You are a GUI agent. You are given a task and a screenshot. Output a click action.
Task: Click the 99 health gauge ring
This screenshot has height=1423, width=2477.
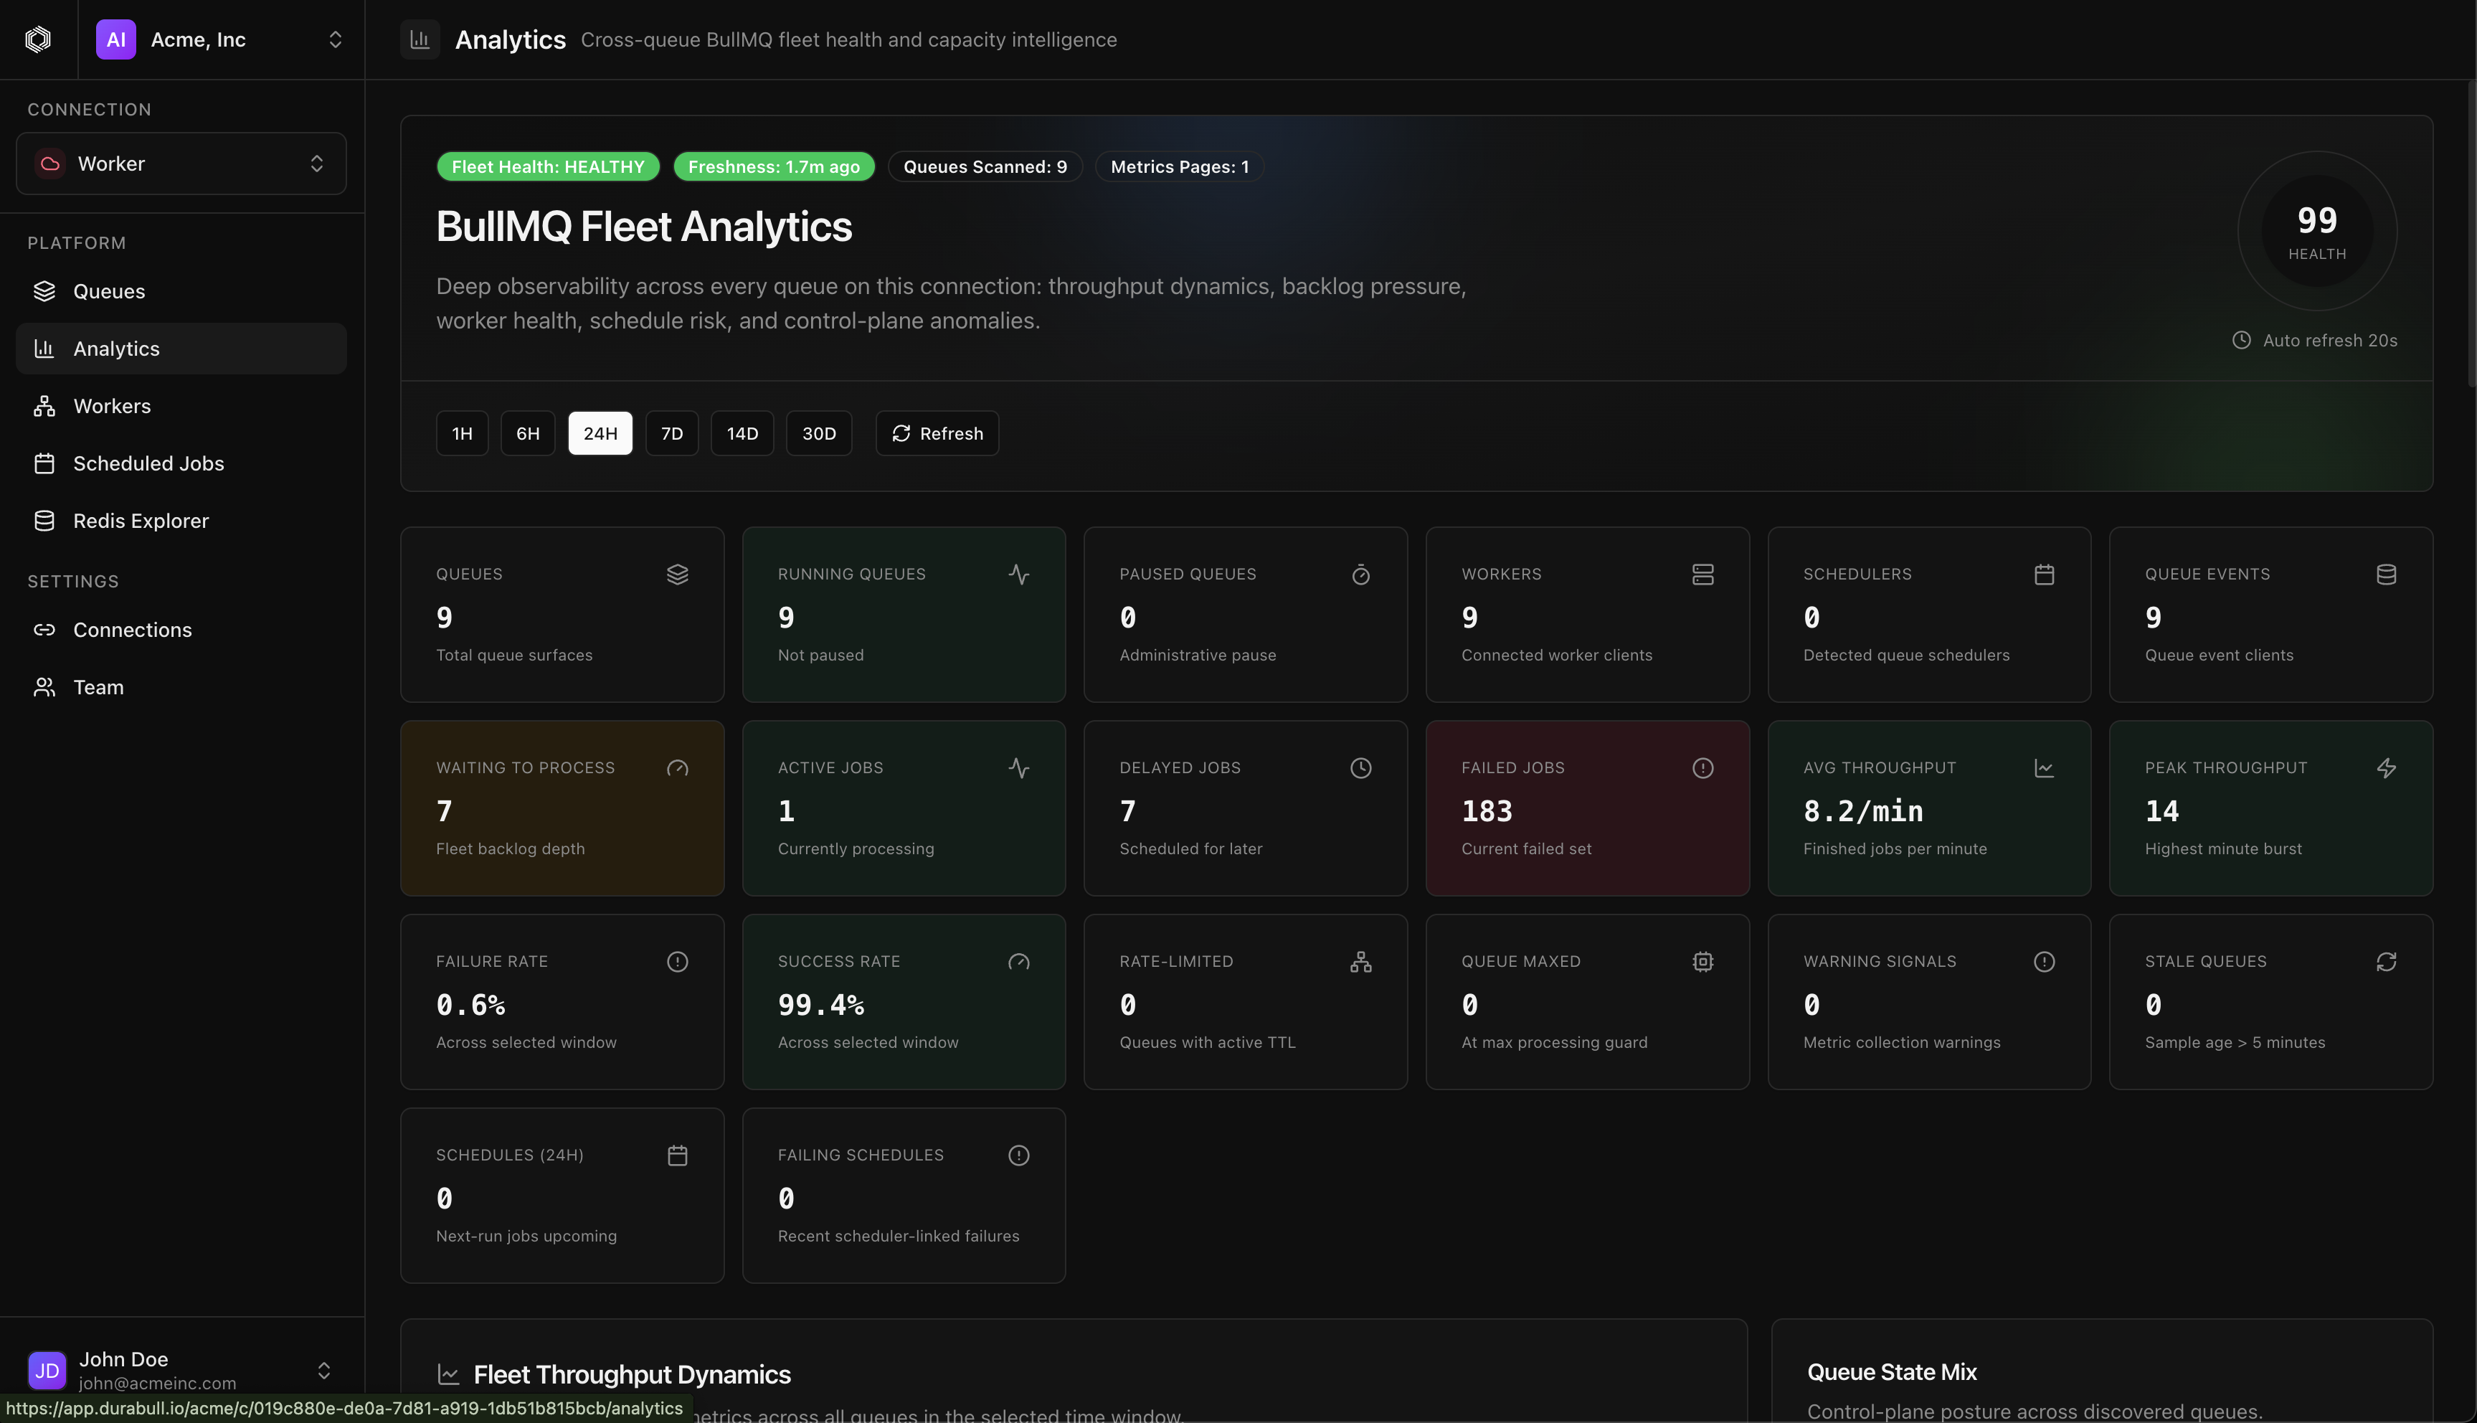[x=2318, y=231]
